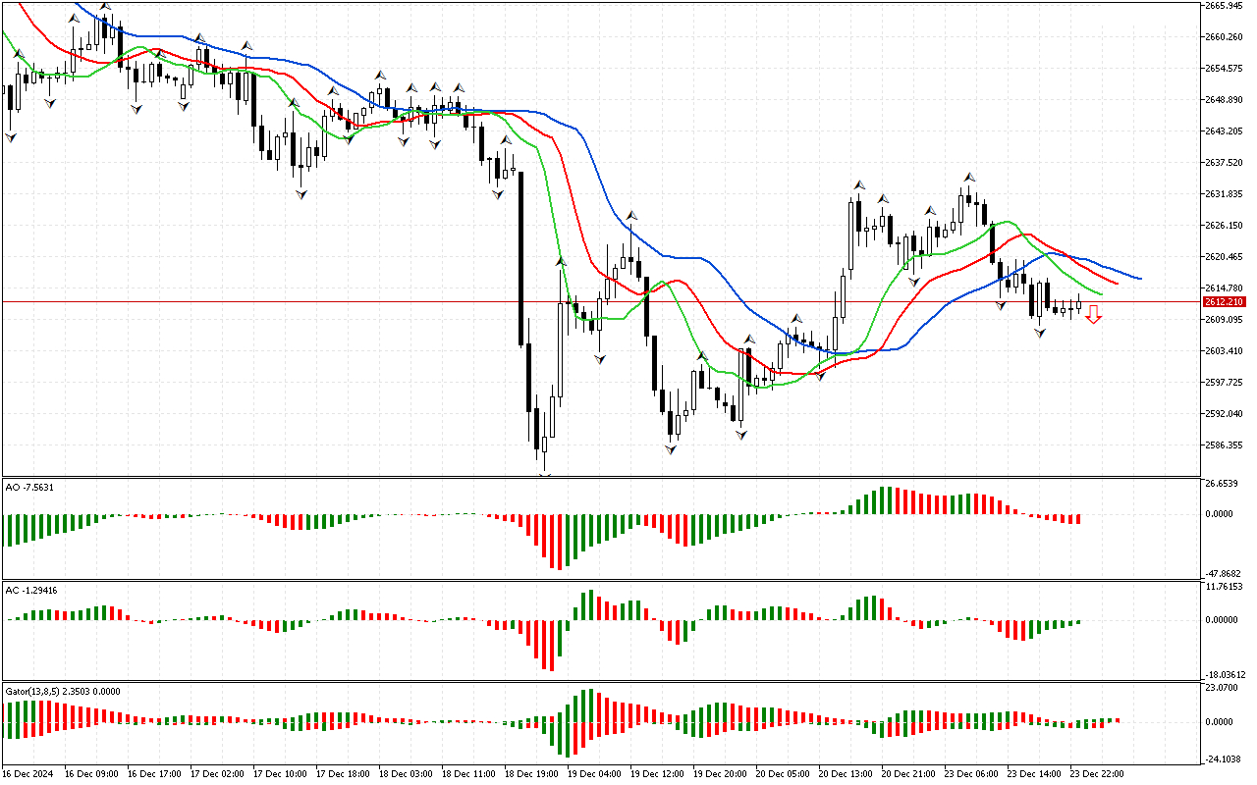The height and width of the screenshot is (785, 1257).
Task: Select price level 2592.040 on the scale
Action: 1224,414
